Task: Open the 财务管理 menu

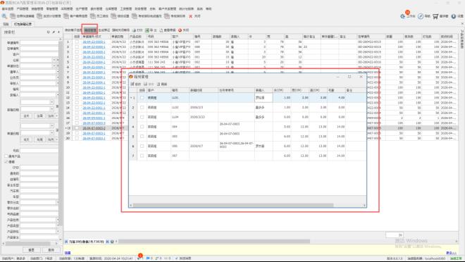Action: (141, 9)
